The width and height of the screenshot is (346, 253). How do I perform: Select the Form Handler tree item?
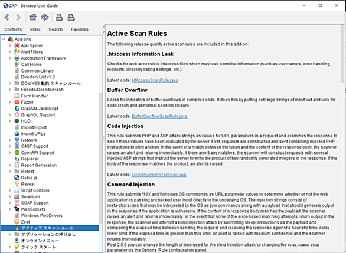[x=34, y=96]
